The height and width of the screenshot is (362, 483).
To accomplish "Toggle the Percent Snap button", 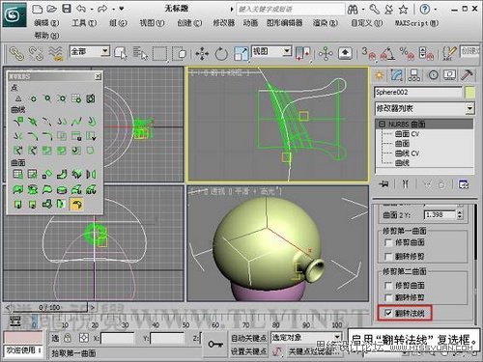I will tap(407, 53).
